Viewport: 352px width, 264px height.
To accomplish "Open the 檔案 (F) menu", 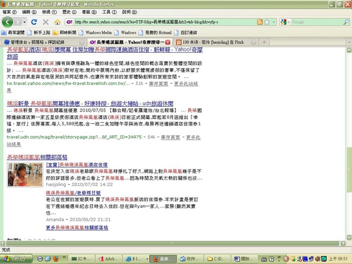I will click(x=9, y=12).
